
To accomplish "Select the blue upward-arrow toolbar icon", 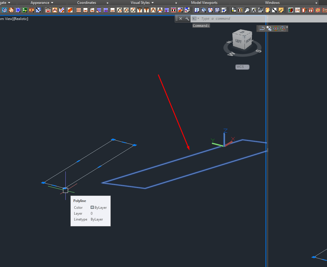I will point(197,10).
